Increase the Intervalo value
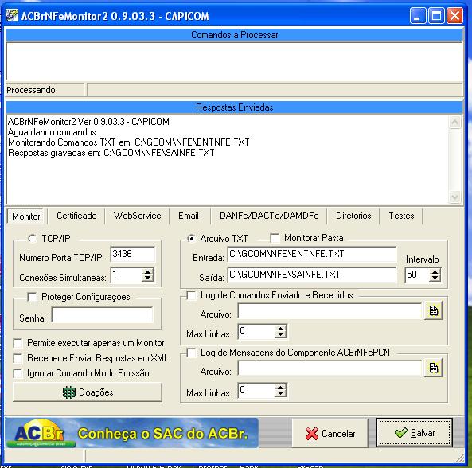 click(435, 271)
